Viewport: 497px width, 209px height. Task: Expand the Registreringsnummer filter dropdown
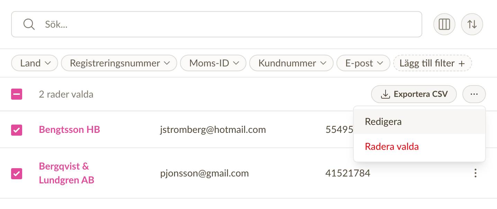(x=119, y=63)
